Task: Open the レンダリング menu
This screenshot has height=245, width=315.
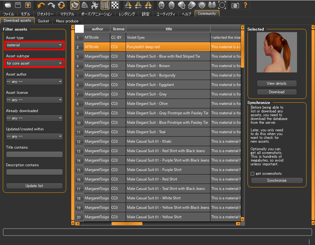Action: click(126, 14)
